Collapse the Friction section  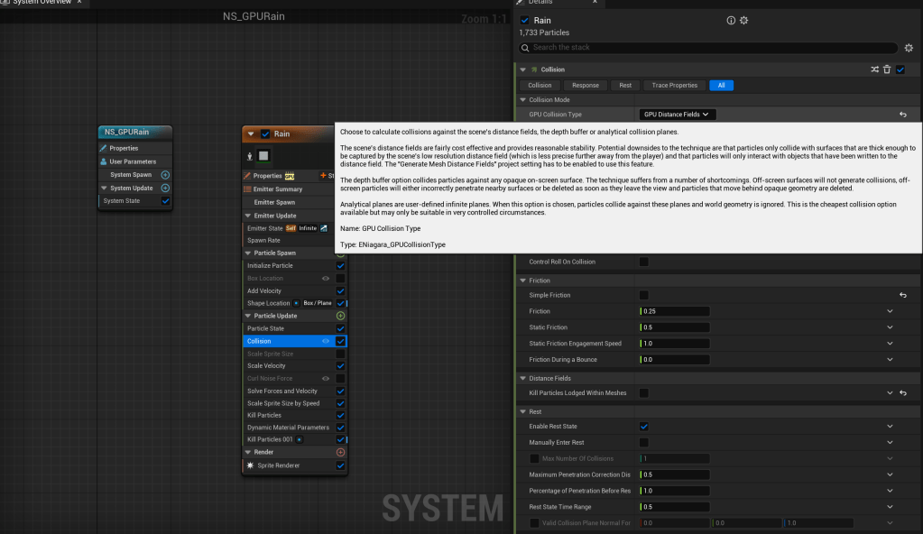(522, 281)
